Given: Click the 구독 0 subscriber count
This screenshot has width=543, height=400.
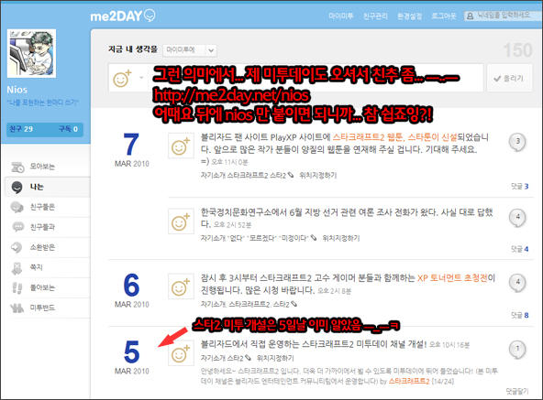Looking at the screenshot, I should click(x=68, y=129).
